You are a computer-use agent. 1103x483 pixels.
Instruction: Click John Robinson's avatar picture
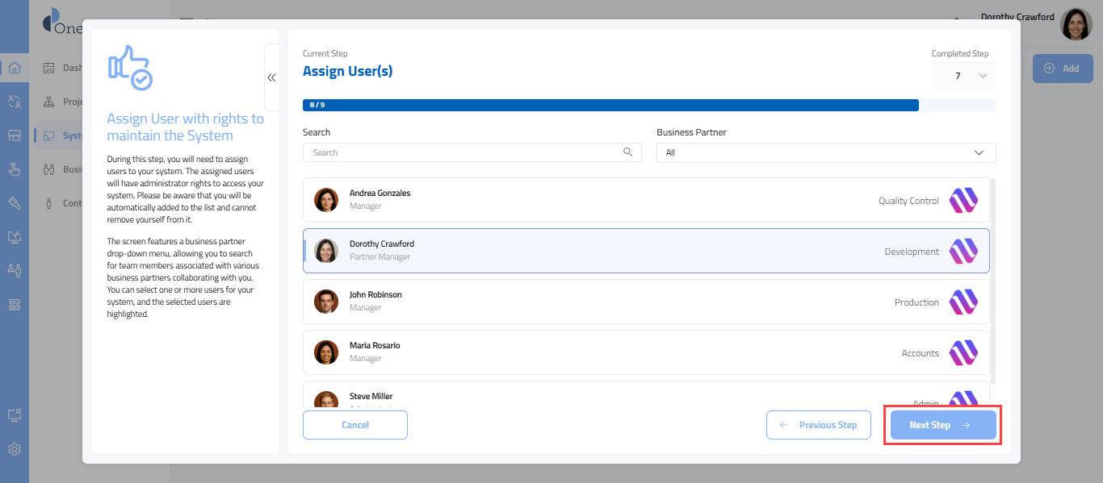point(325,302)
